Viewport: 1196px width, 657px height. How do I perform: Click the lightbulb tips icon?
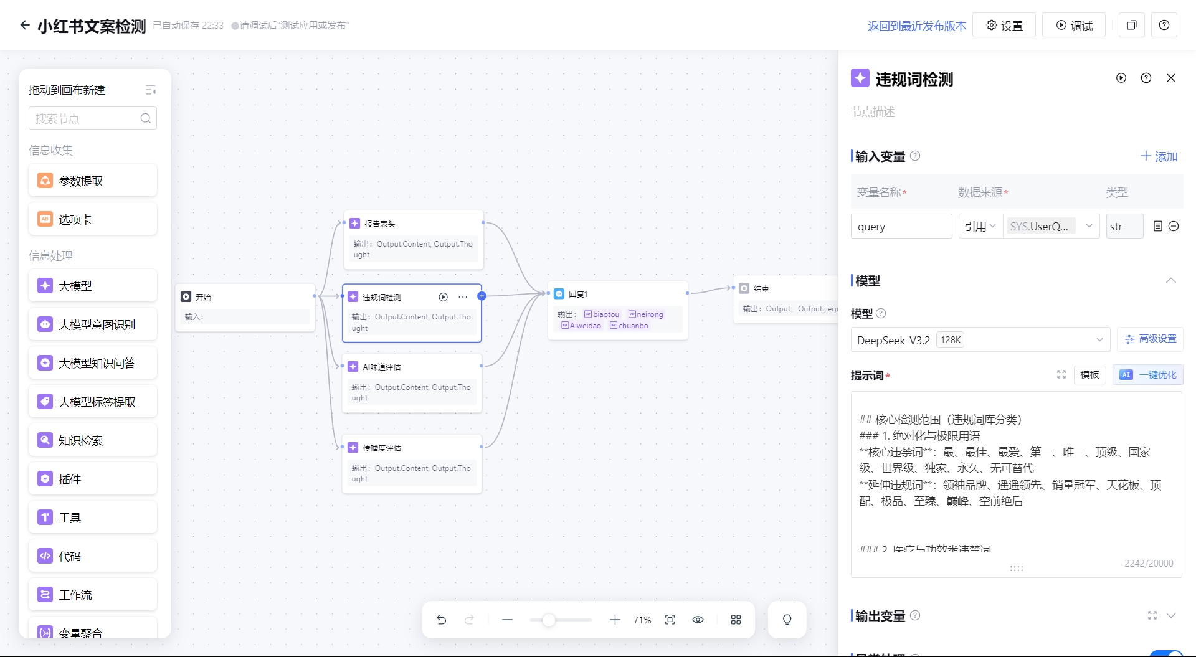coord(787,620)
